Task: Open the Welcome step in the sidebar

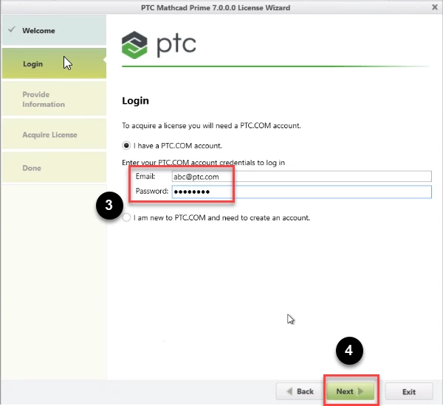Action: [x=54, y=30]
